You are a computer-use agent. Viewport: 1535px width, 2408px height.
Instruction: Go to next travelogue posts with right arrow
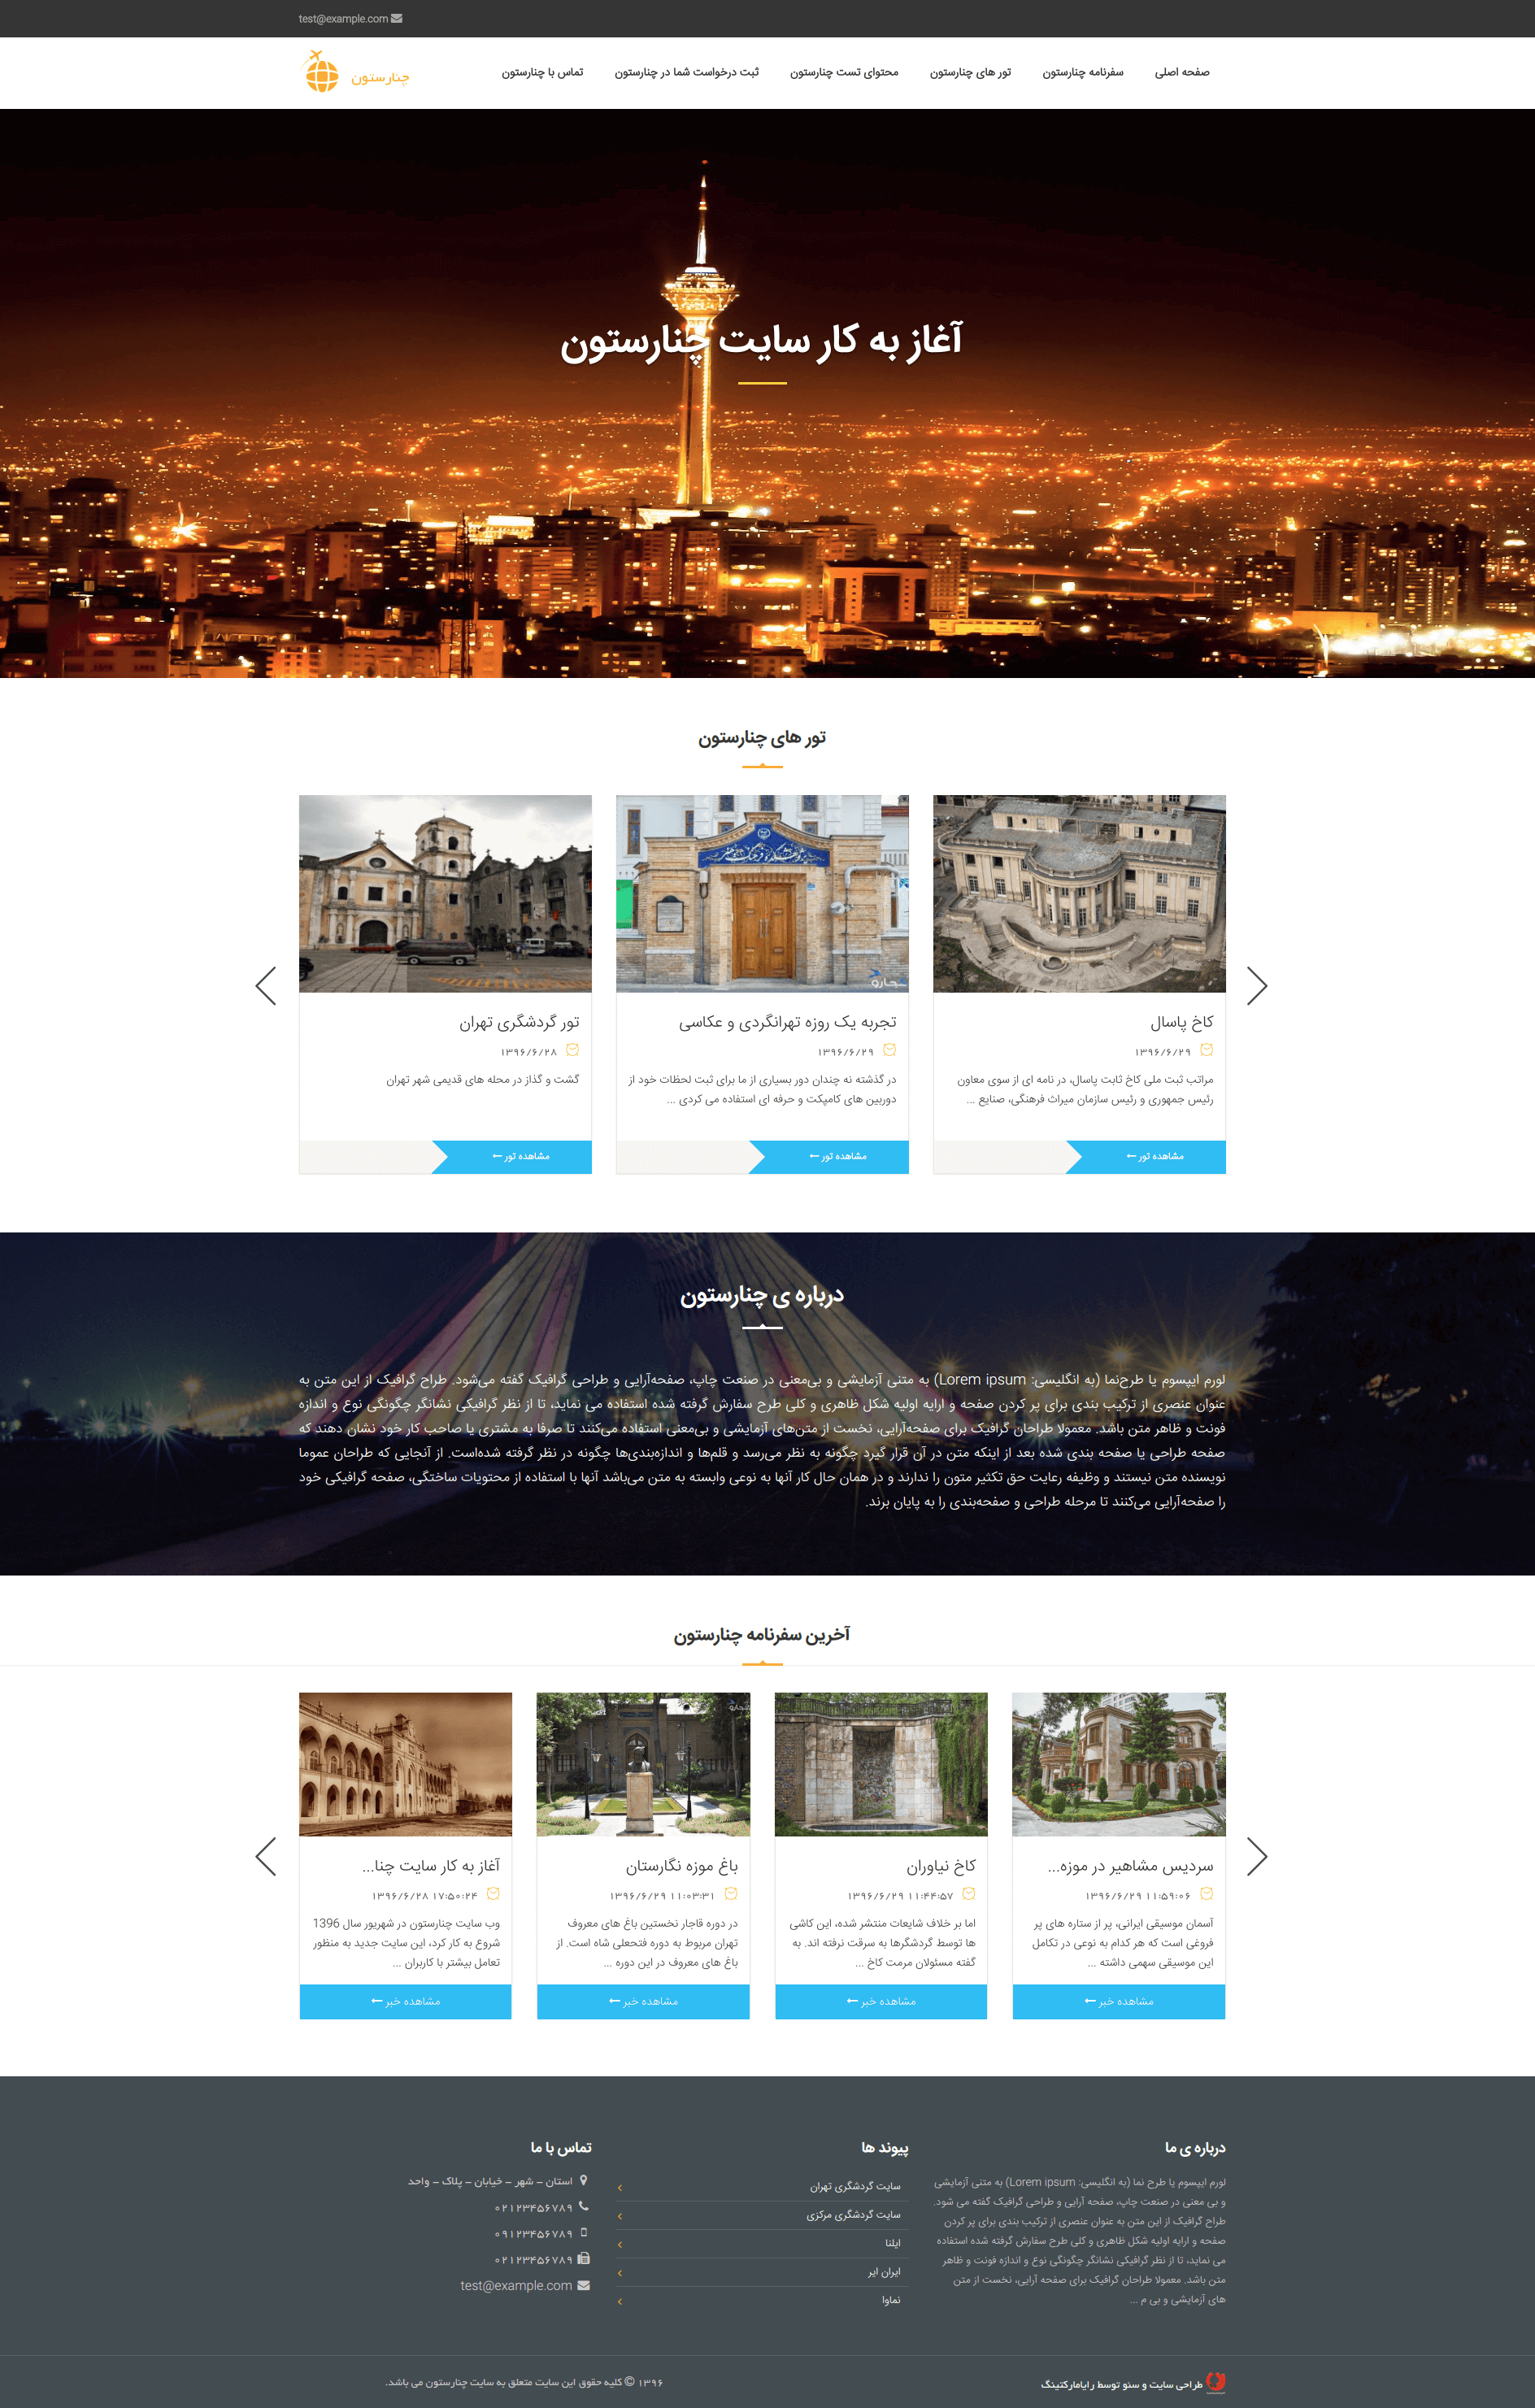(x=1257, y=1857)
